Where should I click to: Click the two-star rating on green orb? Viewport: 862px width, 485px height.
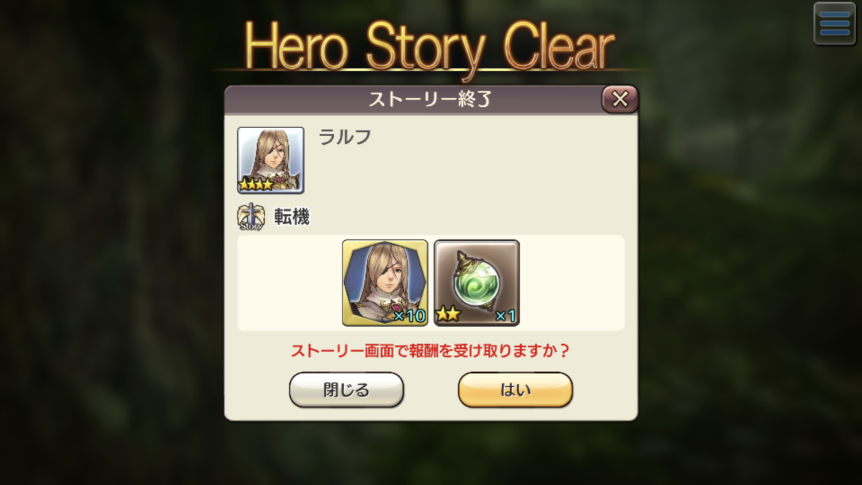coord(448,314)
